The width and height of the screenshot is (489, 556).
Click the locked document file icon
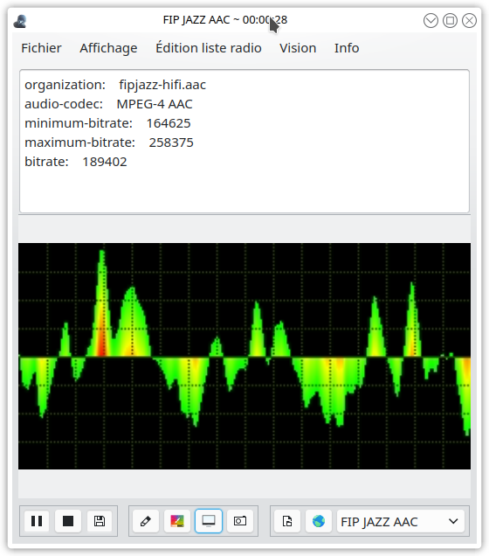287,521
